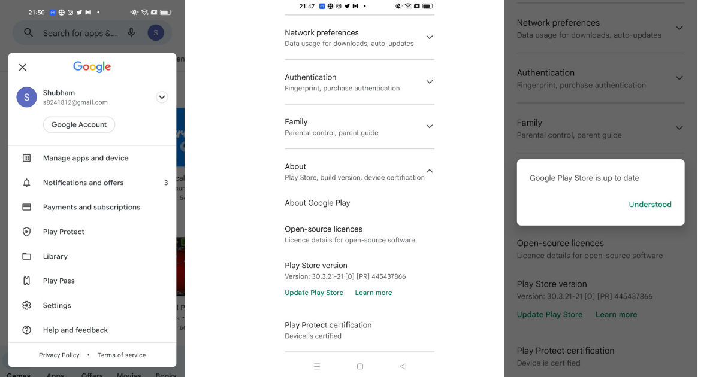Open Notifications and offers
This screenshot has height=377, width=719.
click(x=92, y=183)
